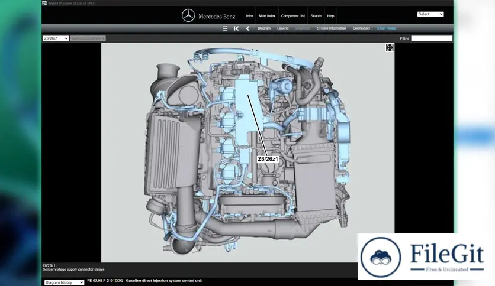The height and width of the screenshot is (286, 495).
Task: Click 'Sensor voltage supply connector sleeve' text
Action: tap(73, 269)
